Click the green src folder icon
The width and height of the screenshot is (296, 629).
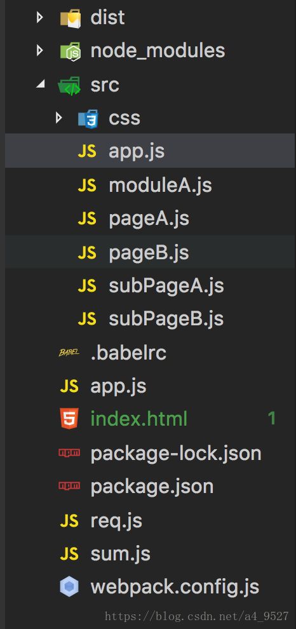click(x=69, y=85)
